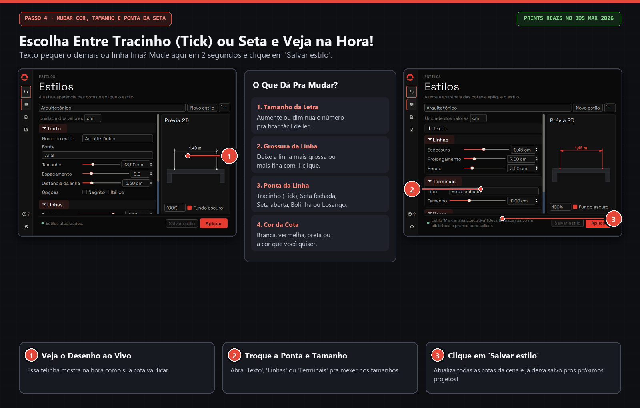Open more-options button beside Novo estilo, 1,45 m panel
Screen dimensions: 640x408
(610, 108)
